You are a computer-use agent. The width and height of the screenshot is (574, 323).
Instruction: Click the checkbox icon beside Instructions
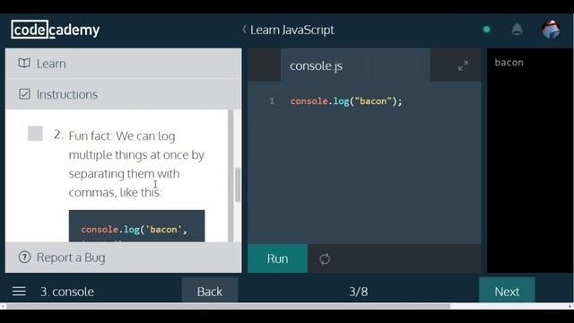pos(24,94)
